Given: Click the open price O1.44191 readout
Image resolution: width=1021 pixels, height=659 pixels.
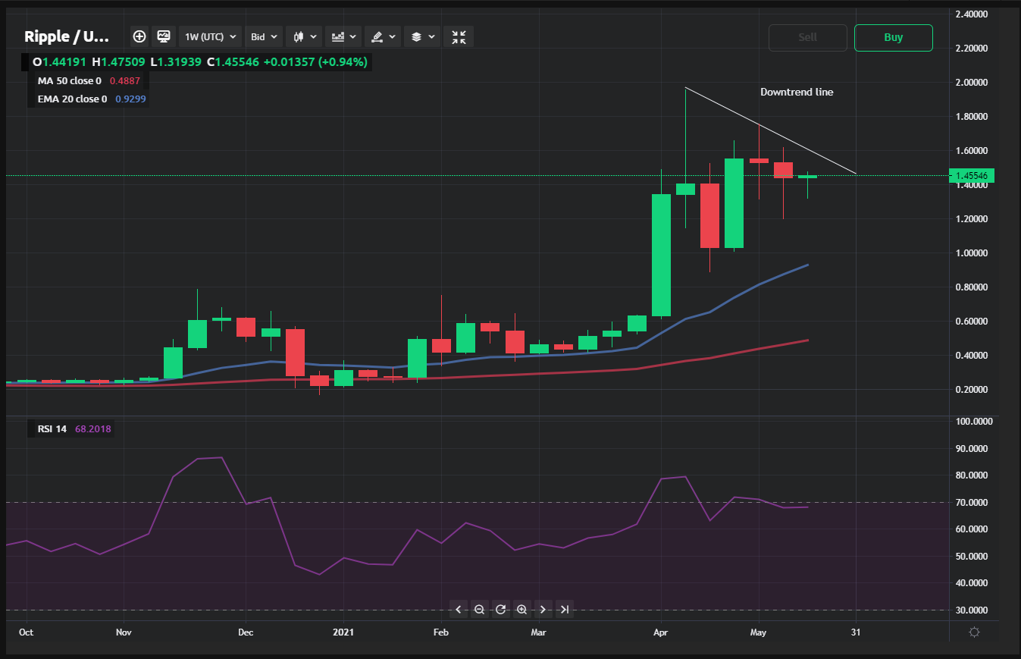Looking at the screenshot, I should 60,61.
